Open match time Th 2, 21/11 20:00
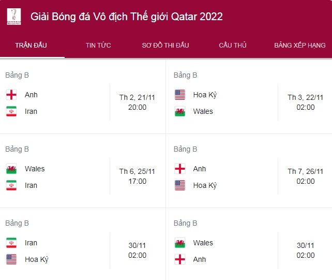This screenshot has width=332, height=280. click(x=137, y=102)
